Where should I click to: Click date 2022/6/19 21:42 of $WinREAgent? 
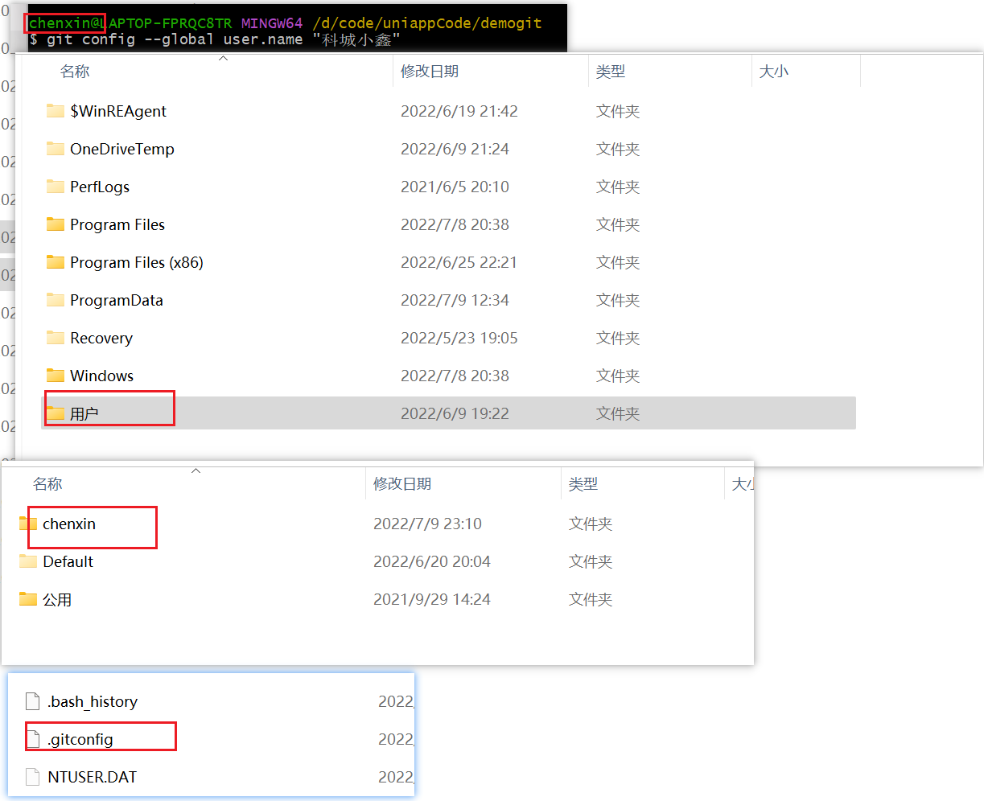click(459, 111)
